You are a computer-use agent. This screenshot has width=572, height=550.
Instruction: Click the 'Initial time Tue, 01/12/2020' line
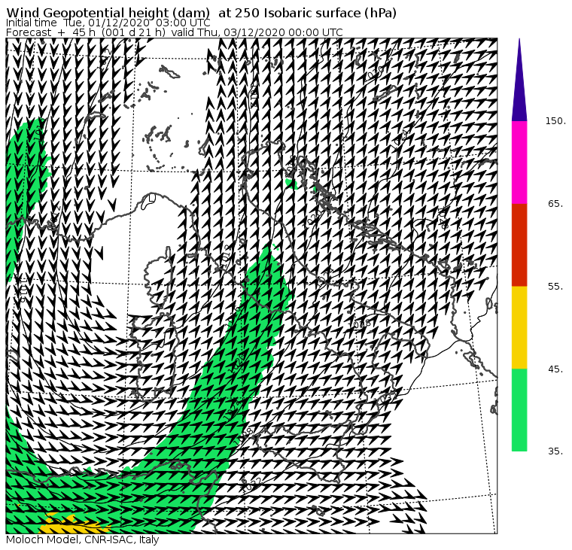[108, 23]
